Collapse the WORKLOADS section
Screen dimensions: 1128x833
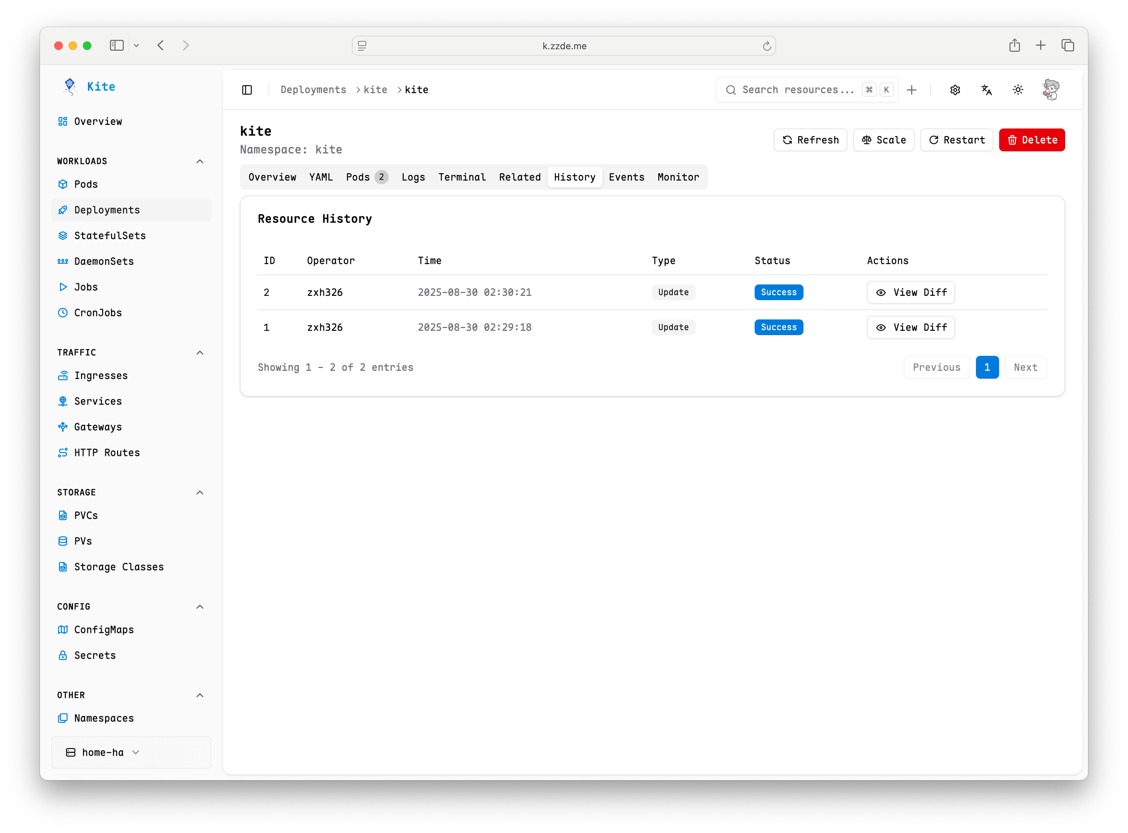[200, 161]
